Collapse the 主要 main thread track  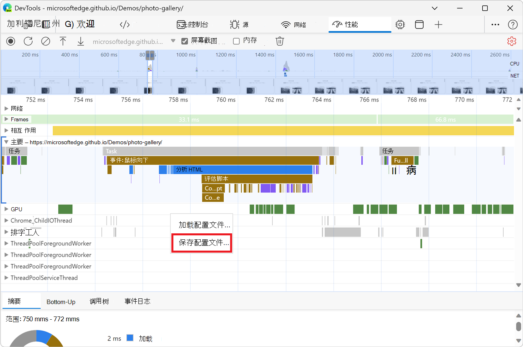pyautogui.click(x=6, y=142)
